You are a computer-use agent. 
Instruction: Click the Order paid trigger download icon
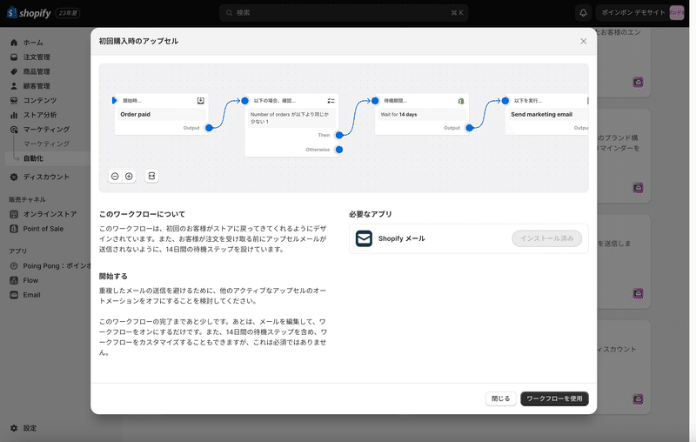pos(201,101)
